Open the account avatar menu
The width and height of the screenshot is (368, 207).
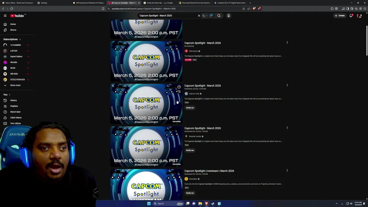[x=359, y=16]
